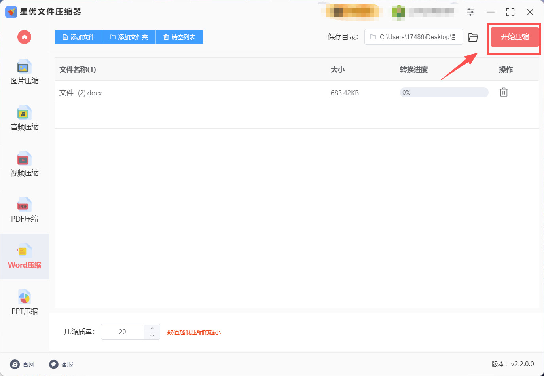Click the 添加文件 add file button
The width and height of the screenshot is (544, 376).
[78, 37]
